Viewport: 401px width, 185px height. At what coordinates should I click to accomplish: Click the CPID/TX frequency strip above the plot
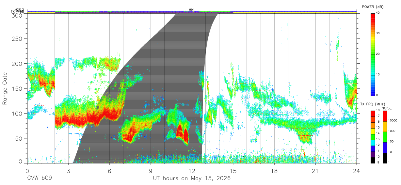(192, 12)
